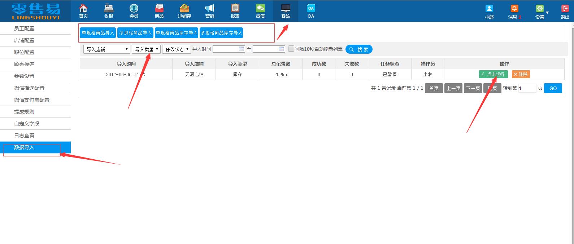This screenshot has width=574, height=244.
Task: Focus the import start date field
Action: coord(229,49)
